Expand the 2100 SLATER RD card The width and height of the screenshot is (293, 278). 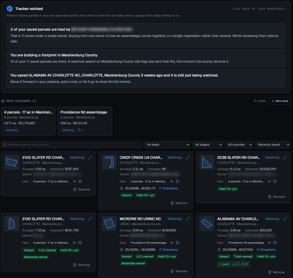tap(90, 157)
